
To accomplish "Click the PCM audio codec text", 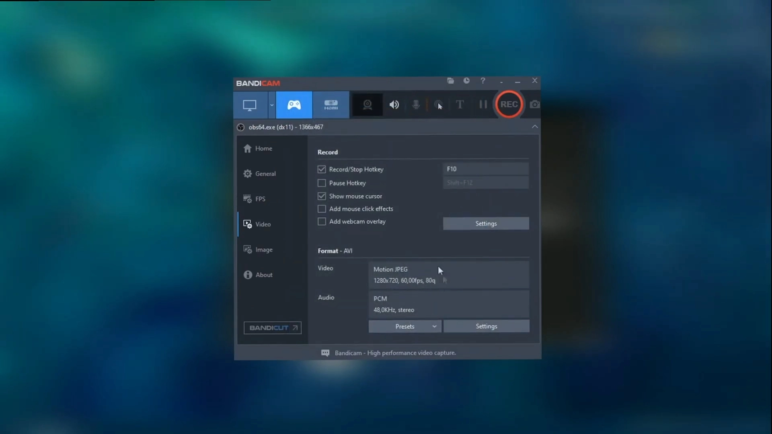I will pos(380,299).
